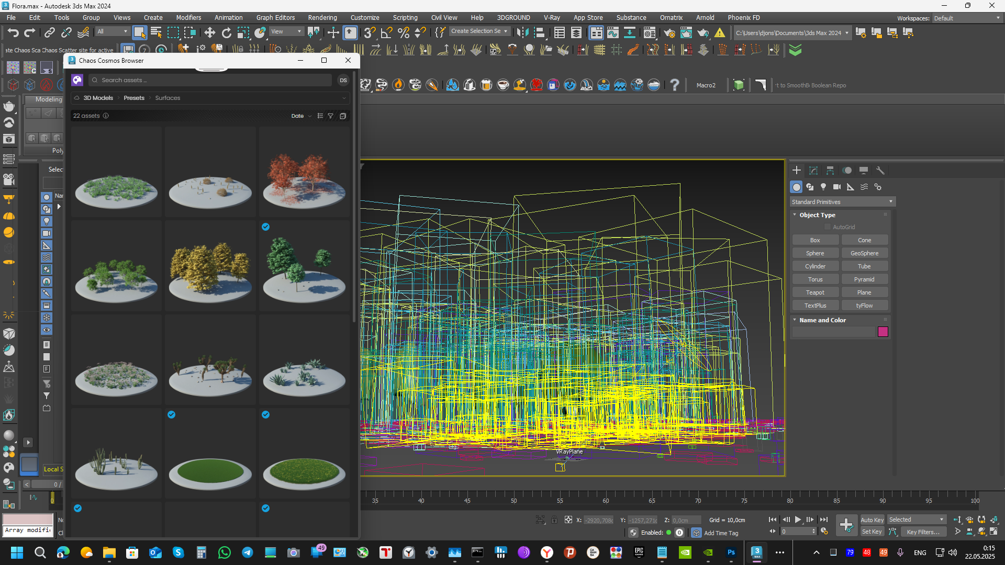Click the Undo arrow icon
Viewport: 1005px width, 565px height.
13,33
